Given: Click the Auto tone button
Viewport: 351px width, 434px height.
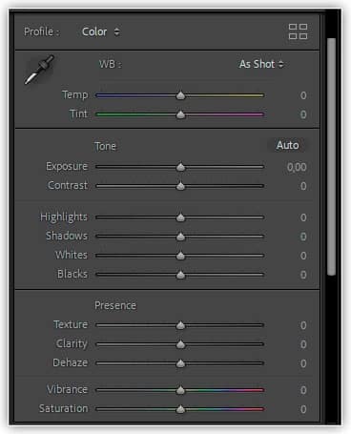Looking at the screenshot, I should pyautogui.click(x=287, y=145).
